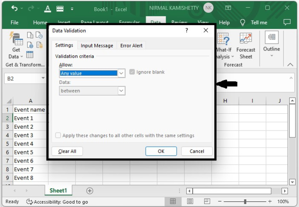Viewport: 299px width, 207px height.
Task: Click the Accessibility Good to go status
Action: pos(57,201)
